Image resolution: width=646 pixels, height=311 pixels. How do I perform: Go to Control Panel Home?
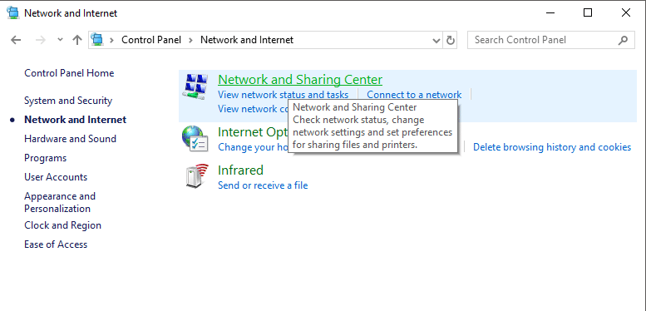[x=69, y=73]
